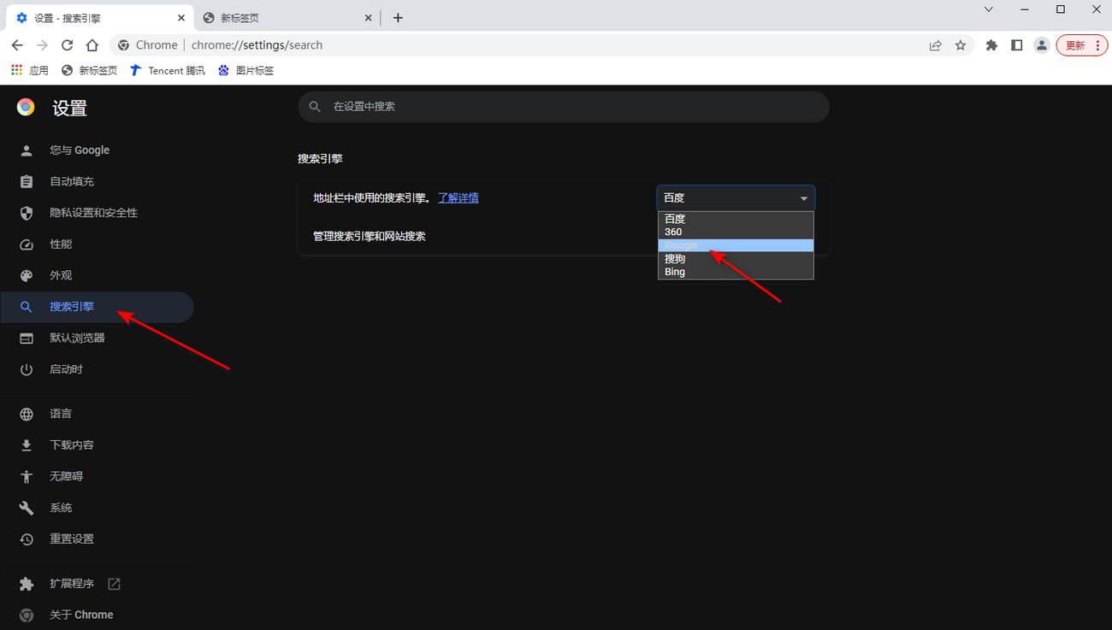Toggle the side panel icon
This screenshot has width=1112, height=630.
(1016, 45)
